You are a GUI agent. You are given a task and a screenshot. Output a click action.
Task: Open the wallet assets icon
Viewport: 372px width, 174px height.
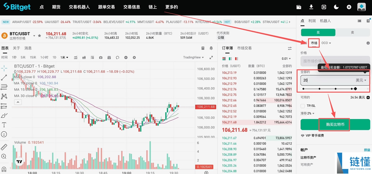click(x=299, y=7)
